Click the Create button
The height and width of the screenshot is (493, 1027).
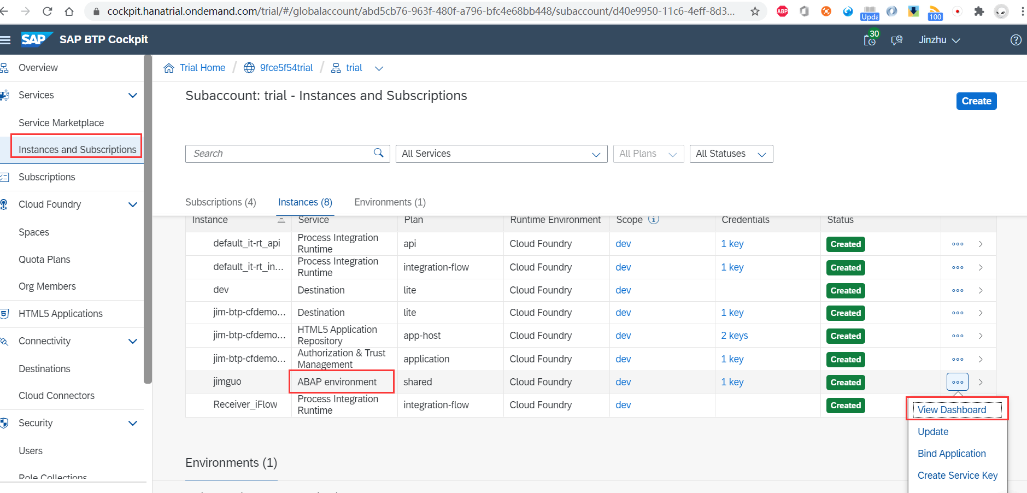[x=976, y=101]
